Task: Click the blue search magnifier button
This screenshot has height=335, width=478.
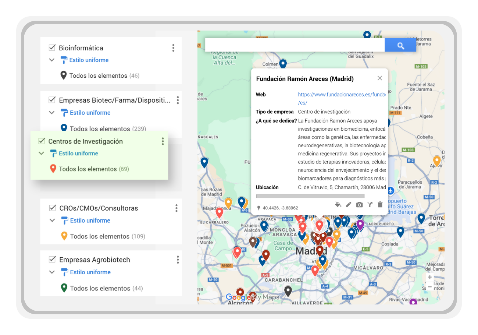Action: coord(400,45)
